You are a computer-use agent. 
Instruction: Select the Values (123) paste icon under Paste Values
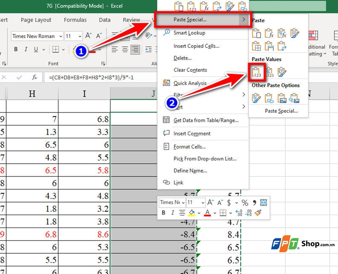click(x=256, y=72)
